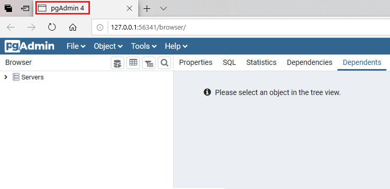Viewport: 390px width, 189px height.
Task: Expand the Servers tree node
Action: click(x=6, y=77)
